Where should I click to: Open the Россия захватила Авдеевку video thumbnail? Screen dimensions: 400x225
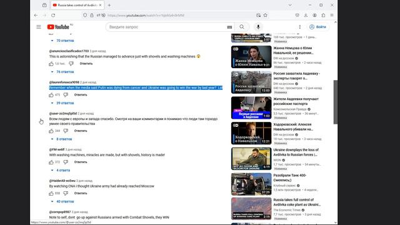tap(251, 82)
